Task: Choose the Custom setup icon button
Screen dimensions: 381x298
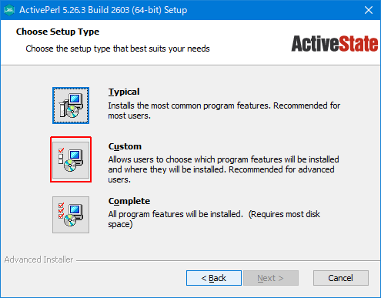Action: (71, 160)
